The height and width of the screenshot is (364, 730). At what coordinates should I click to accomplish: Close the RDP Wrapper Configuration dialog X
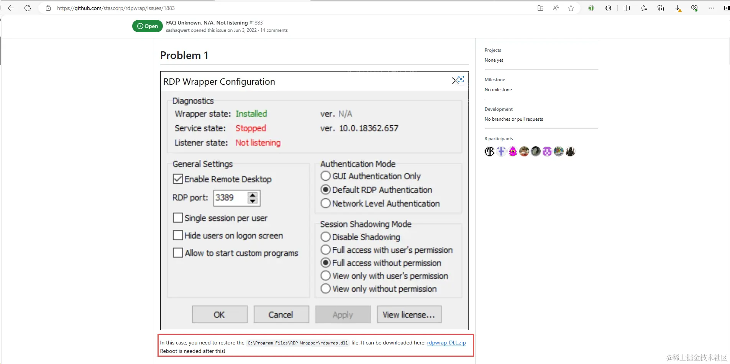(x=454, y=80)
